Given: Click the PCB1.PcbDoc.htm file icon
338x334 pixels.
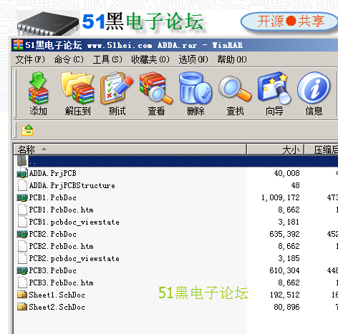Looking at the screenshot, I should [x=22, y=210].
